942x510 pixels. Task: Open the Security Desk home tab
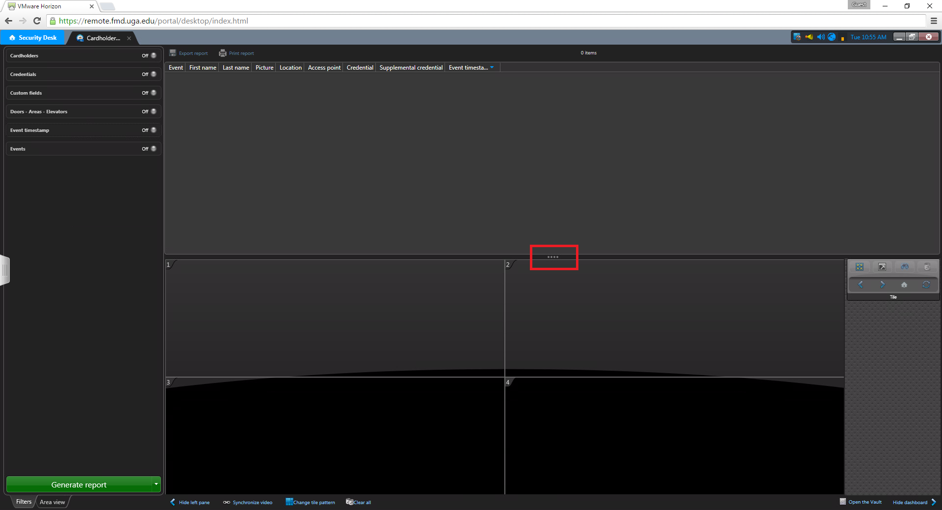coord(33,38)
